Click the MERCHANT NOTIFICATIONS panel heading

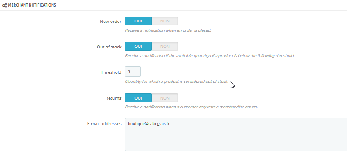click(x=32, y=5)
